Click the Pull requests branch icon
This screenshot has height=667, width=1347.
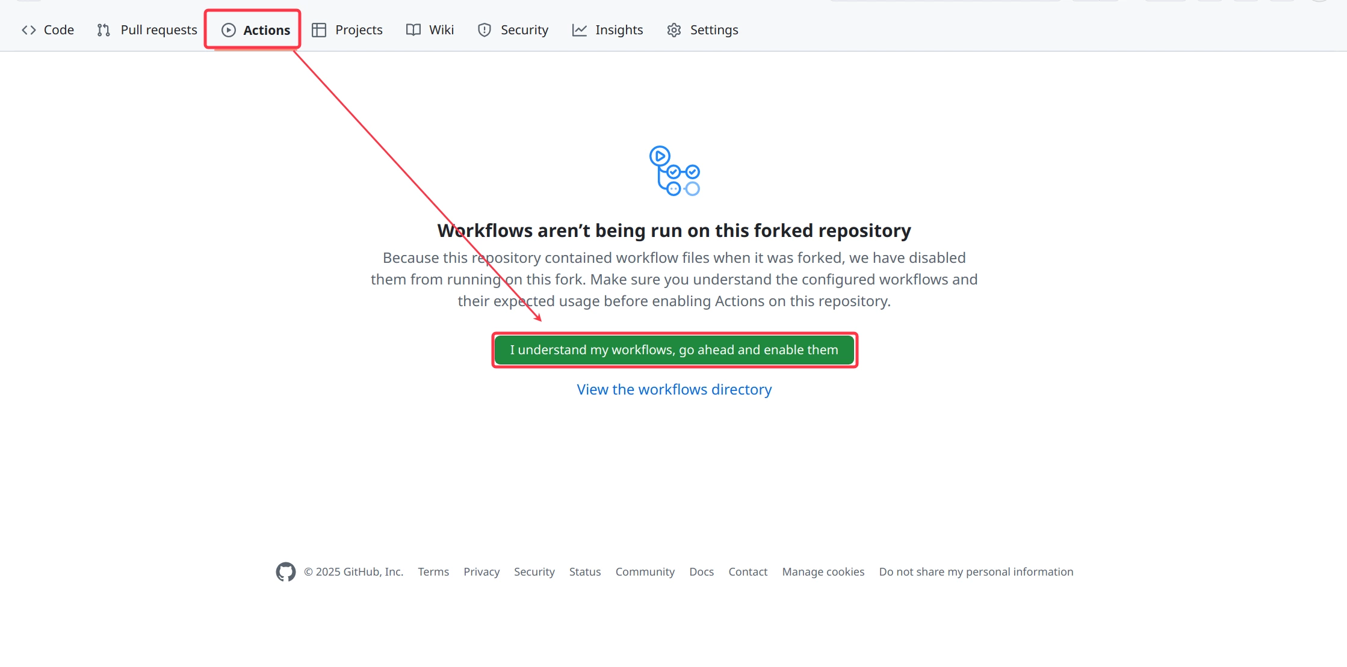(102, 29)
